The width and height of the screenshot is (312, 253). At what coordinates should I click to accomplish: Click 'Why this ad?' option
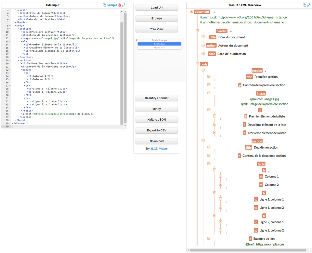[x=159, y=48]
